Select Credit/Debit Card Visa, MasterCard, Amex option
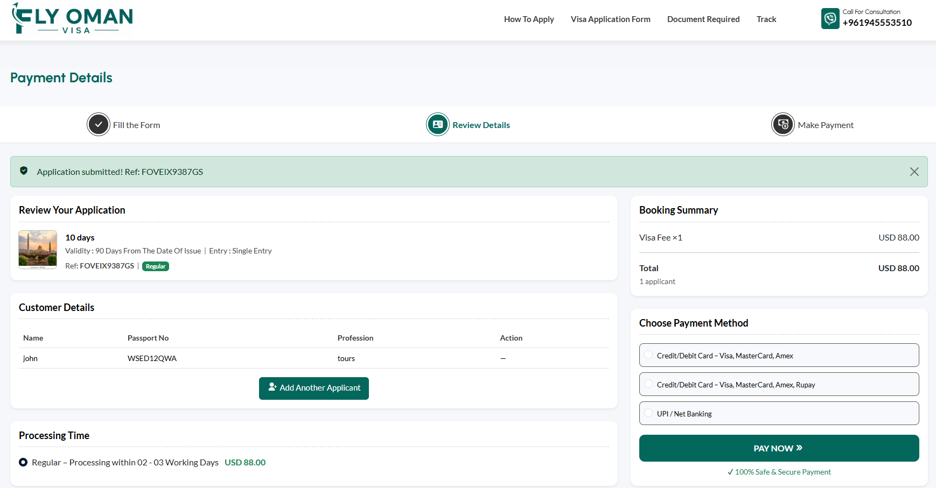 point(779,355)
